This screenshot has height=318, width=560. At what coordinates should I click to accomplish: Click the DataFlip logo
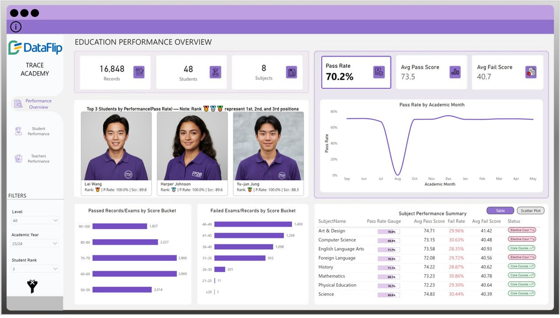[35, 47]
